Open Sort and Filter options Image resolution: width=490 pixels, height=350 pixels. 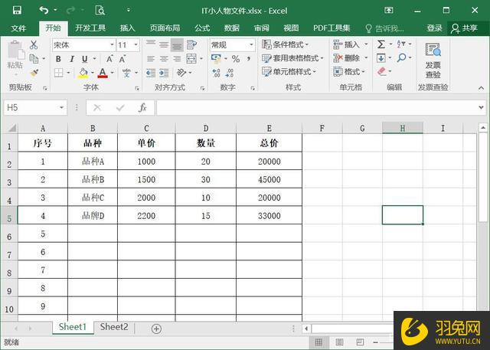click(401, 44)
